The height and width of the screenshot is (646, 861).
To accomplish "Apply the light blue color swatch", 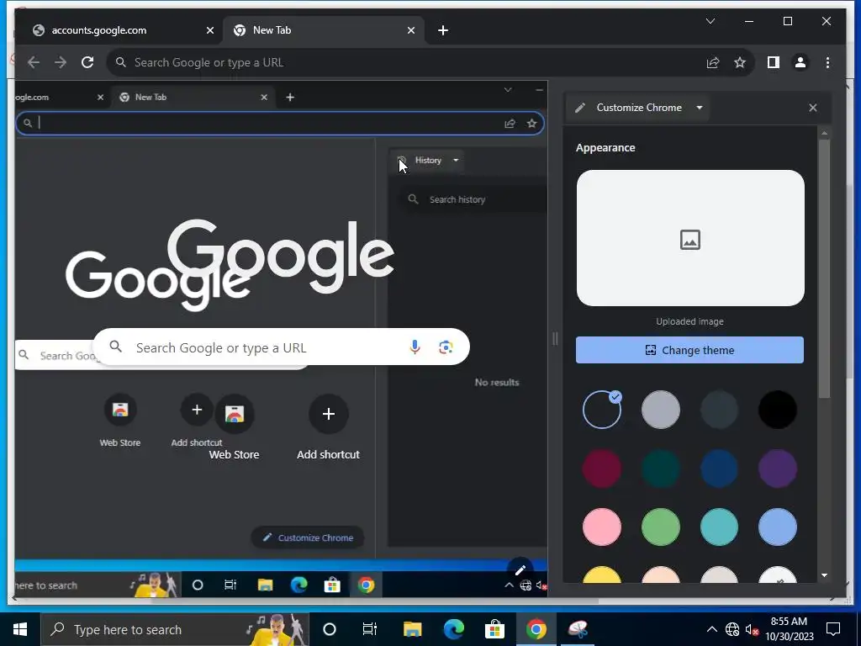I will click(778, 527).
